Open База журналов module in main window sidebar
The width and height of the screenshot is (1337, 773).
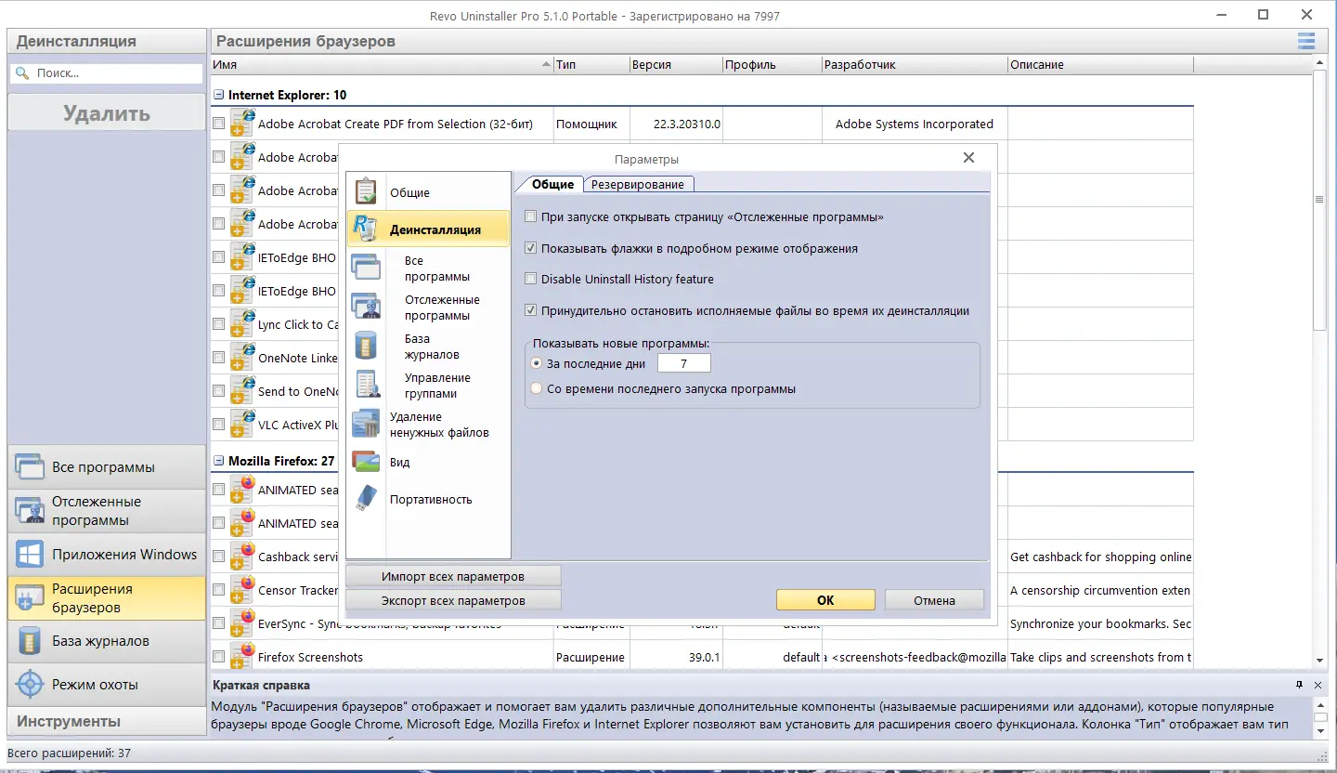107,641
